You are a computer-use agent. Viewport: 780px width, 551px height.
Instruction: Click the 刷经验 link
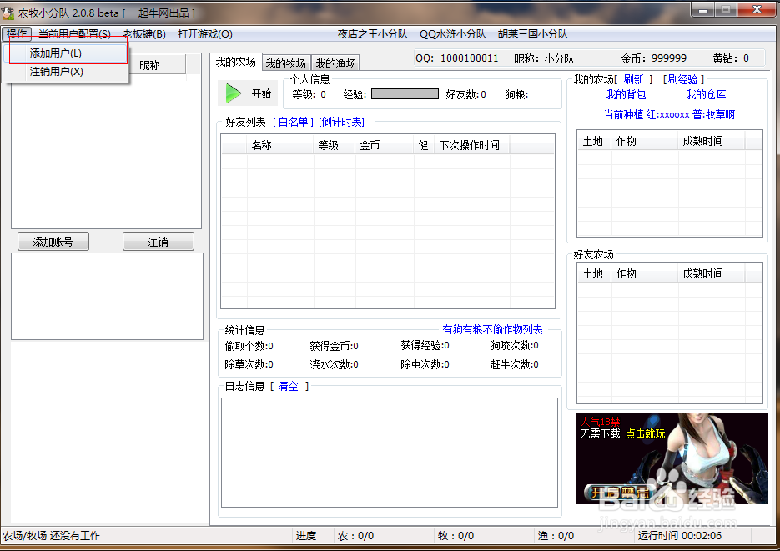tap(683, 79)
